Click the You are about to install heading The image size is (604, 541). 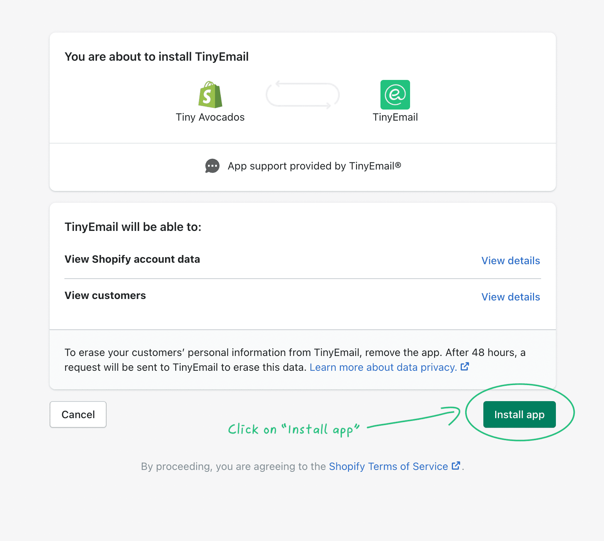[x=157, y=57]
